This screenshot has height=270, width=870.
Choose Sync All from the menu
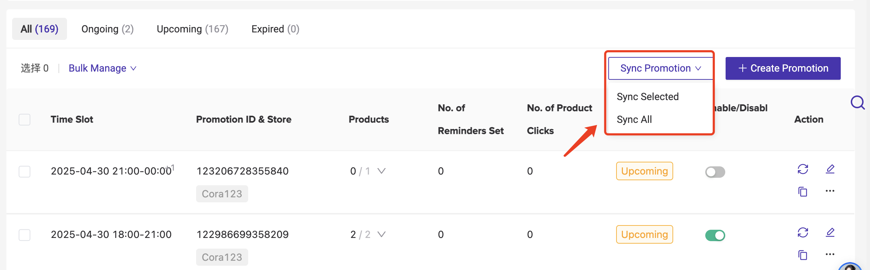click(634, 119)
